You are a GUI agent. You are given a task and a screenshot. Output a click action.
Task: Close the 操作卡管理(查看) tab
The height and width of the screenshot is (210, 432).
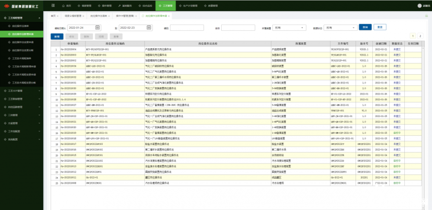[136, 16]
